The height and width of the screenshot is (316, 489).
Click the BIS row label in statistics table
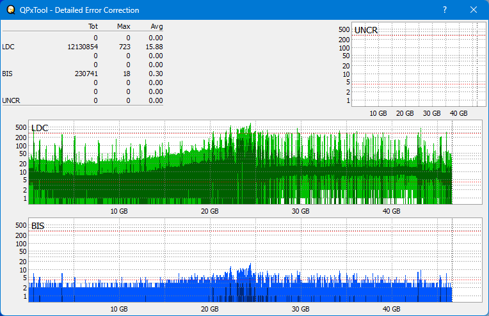click(x=7, y=74)
